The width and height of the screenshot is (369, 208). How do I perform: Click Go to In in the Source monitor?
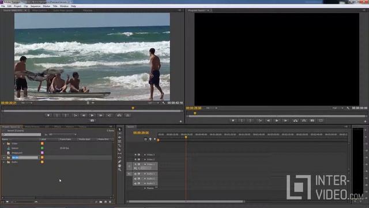click(76, 116)
